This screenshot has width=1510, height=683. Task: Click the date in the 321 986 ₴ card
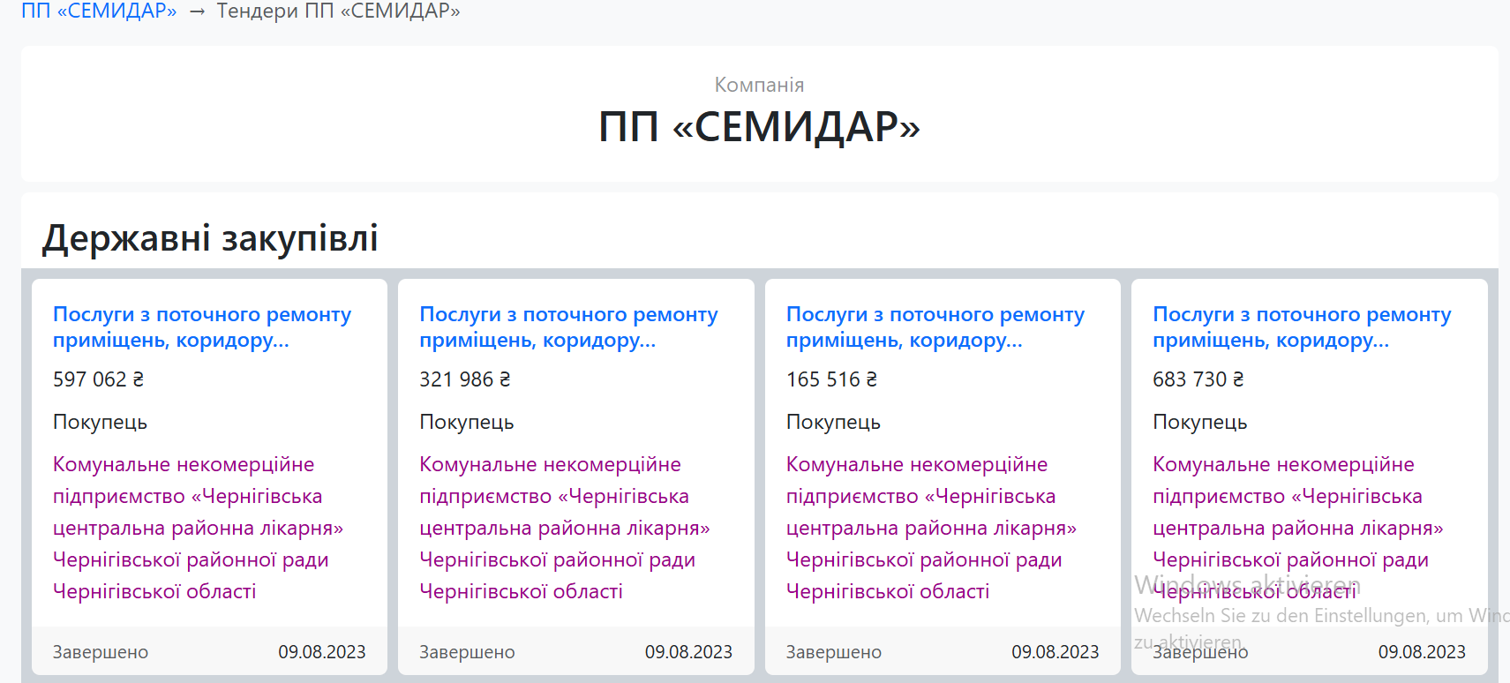click(x=688, y=652)
